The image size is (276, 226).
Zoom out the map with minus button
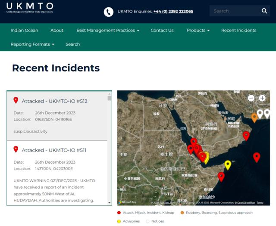pos(251,98)
